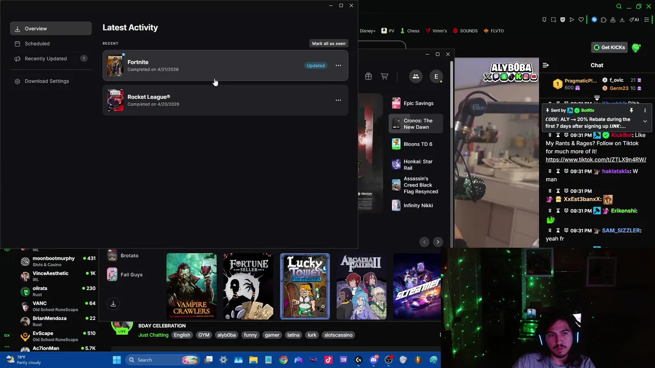This screenshot has width=655, height=368.
Task: Open Google Chrome from the taskbar
Action: [283, 360]
